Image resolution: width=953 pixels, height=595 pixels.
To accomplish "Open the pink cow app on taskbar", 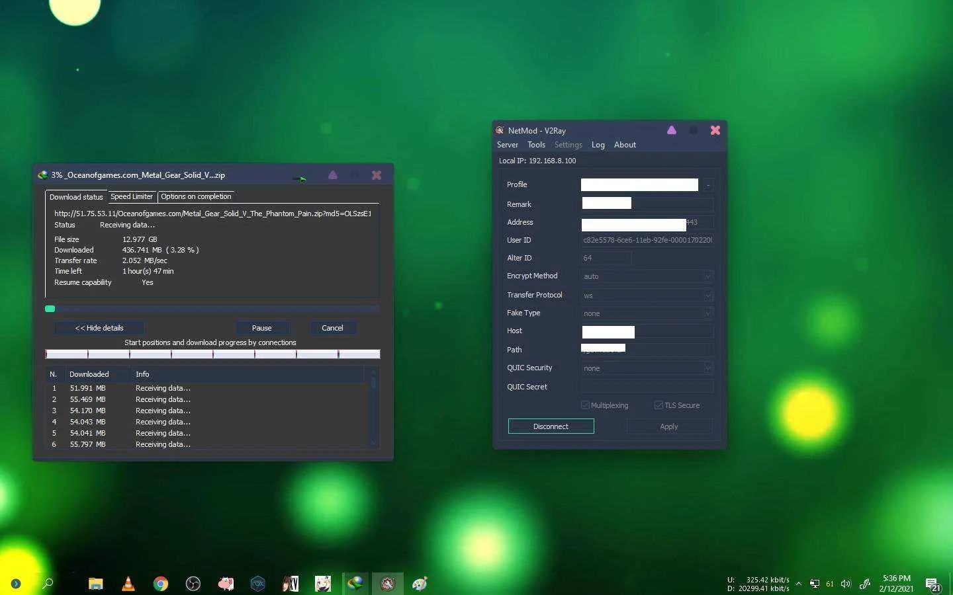I will coord(226,583).
